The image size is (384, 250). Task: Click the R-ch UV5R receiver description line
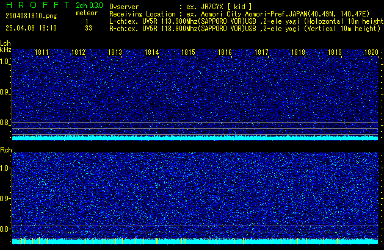point(245,29)
